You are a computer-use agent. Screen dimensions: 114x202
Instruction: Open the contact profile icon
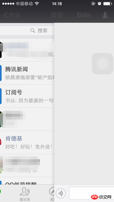105,15
